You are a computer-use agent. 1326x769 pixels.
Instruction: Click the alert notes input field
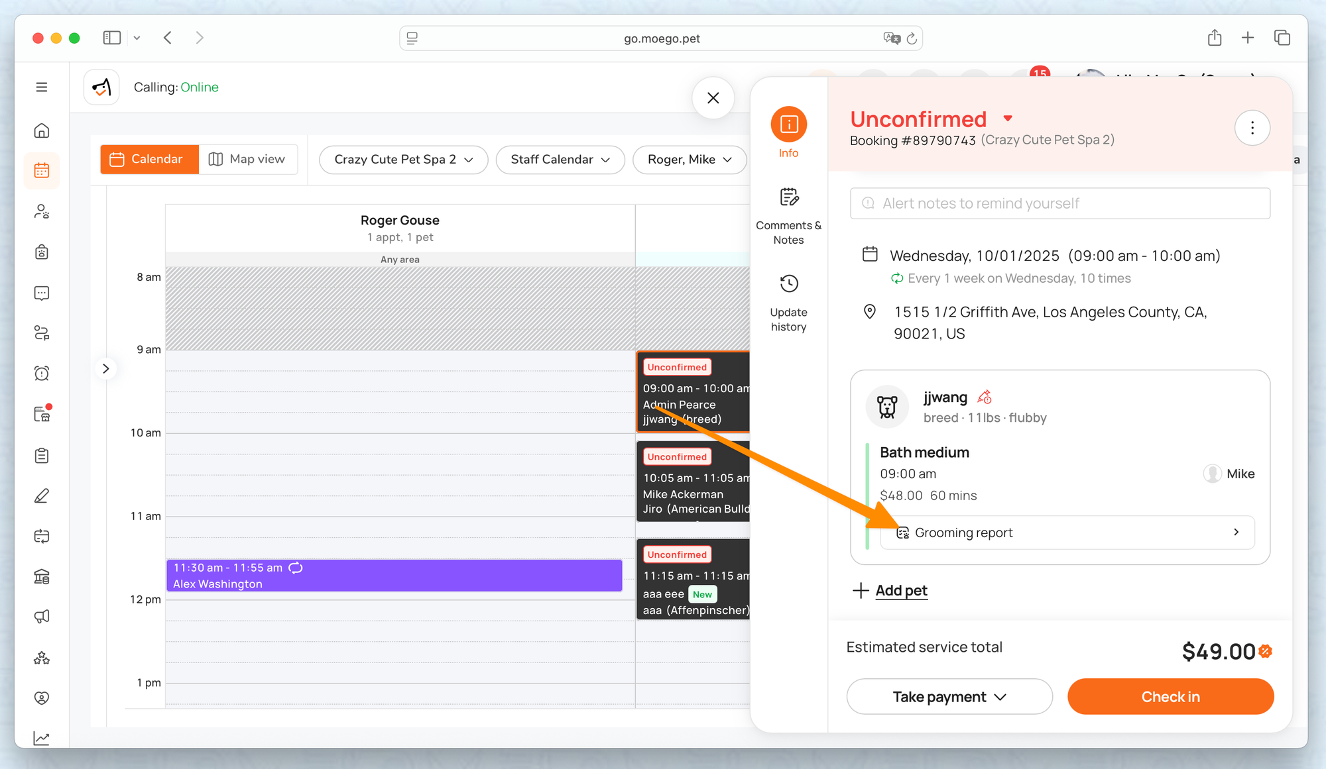pyautogui.click(x=1059, y=203)
